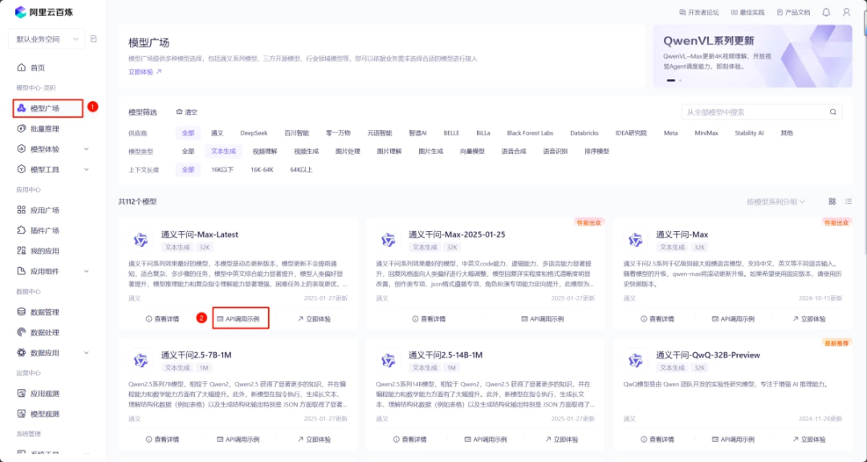Select 向量模型 model type filter

(472, 152)
